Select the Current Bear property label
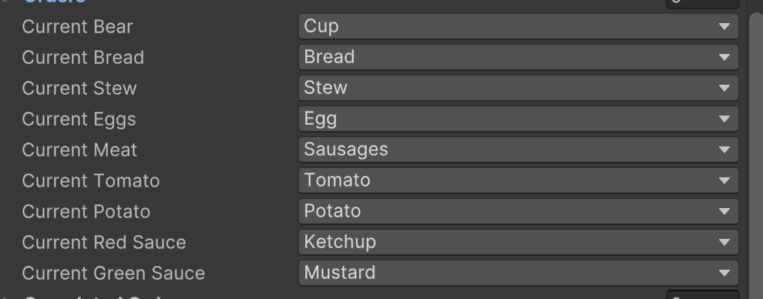 (x=77, y=27)
